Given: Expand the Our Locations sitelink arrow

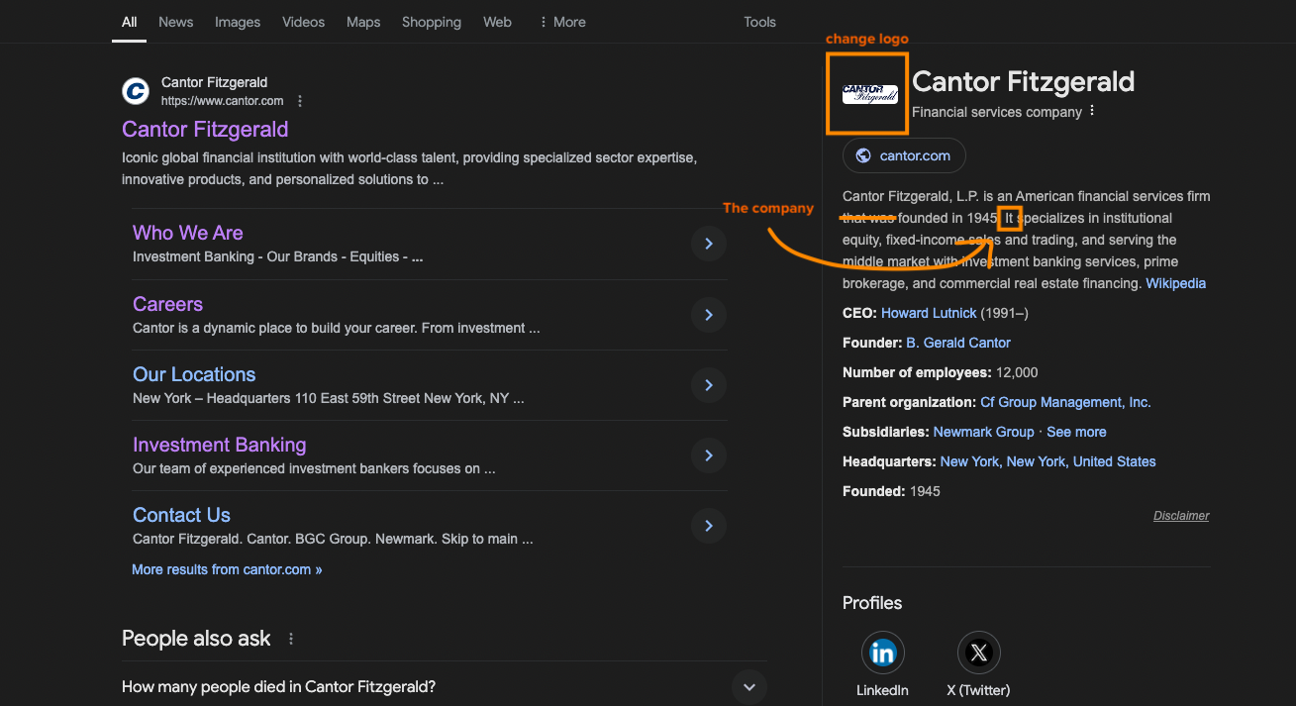Looking at the screenshot, I should pos(709,385).
